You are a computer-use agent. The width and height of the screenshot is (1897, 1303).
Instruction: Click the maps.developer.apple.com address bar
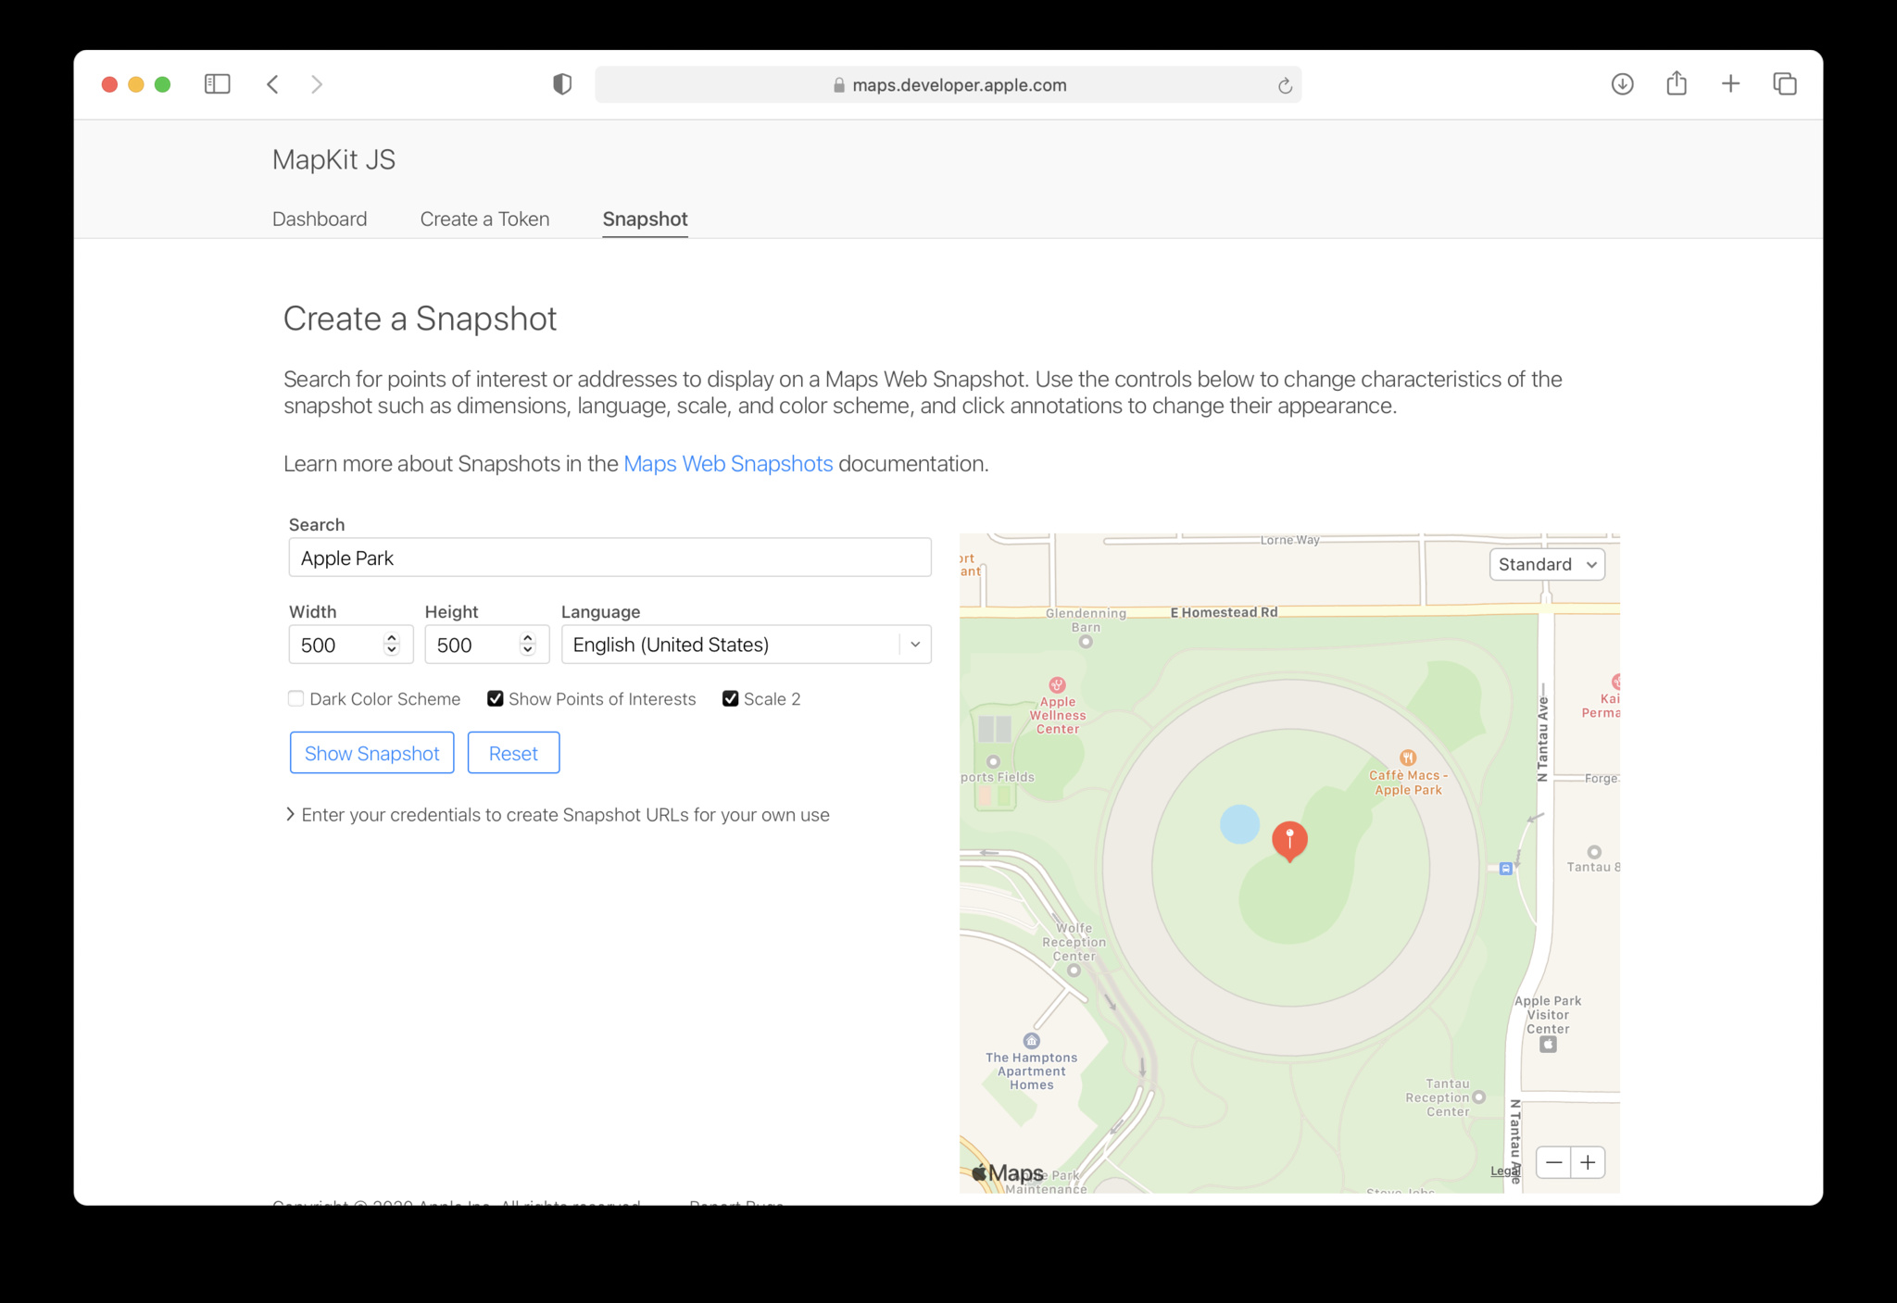[948, 84]
